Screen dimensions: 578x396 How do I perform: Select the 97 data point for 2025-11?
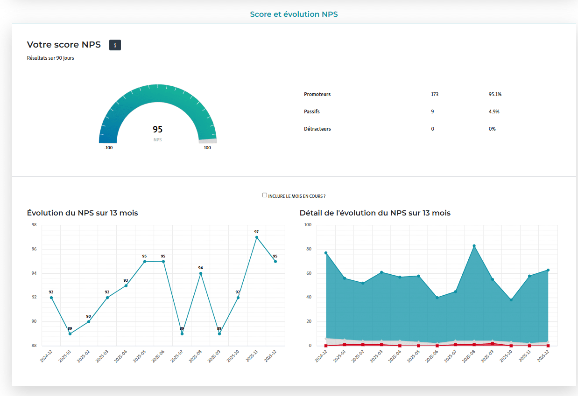(257, 237)
